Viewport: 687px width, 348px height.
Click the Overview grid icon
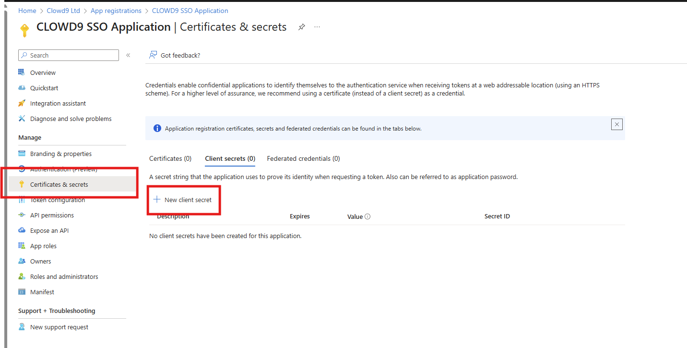tap(22, 72)
